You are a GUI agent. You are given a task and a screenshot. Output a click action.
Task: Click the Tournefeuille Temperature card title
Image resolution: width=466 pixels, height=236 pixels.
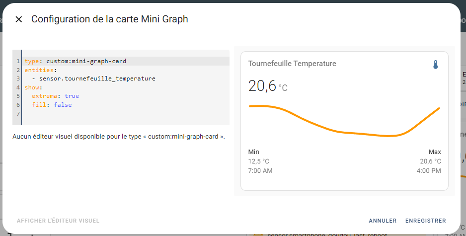[x=292, y=64]
